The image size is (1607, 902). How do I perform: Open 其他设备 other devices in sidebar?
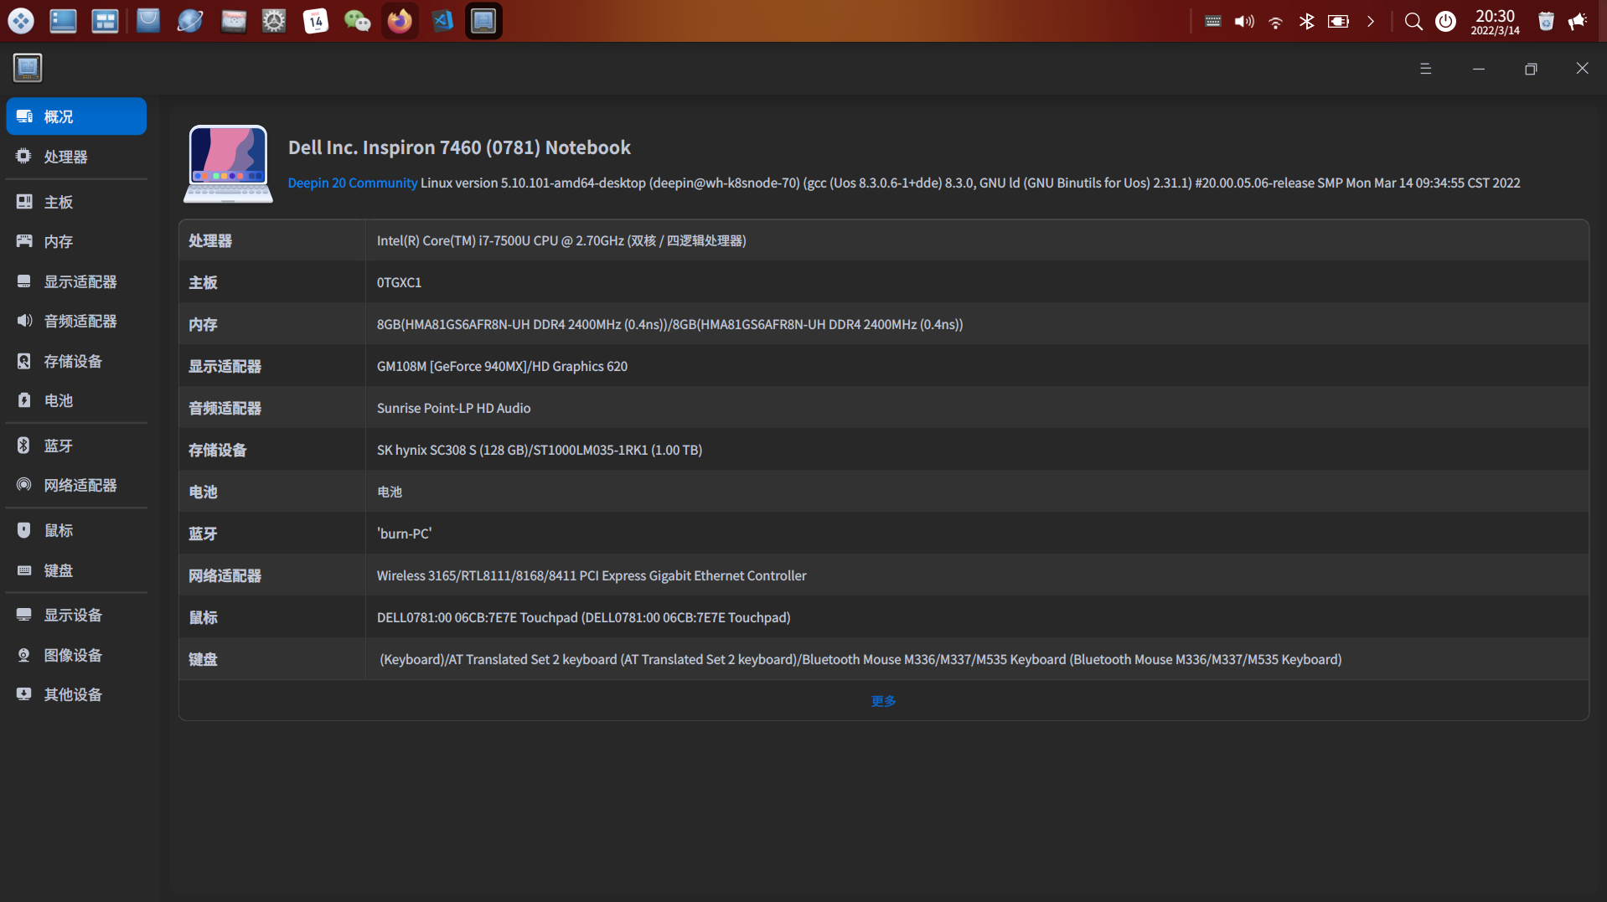coord(76,694)
